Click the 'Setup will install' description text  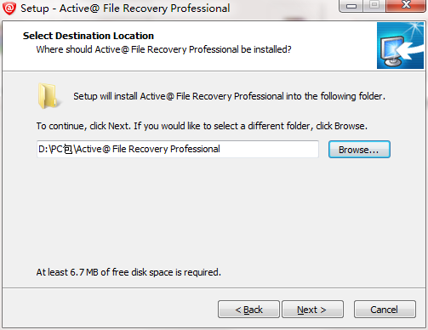(229, 96)
